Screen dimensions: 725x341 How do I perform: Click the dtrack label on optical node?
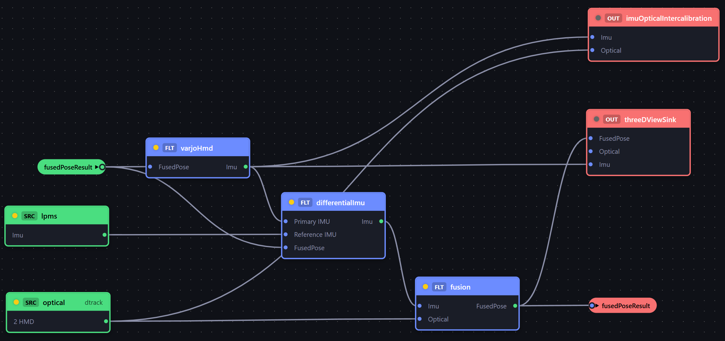click(93, 303)
